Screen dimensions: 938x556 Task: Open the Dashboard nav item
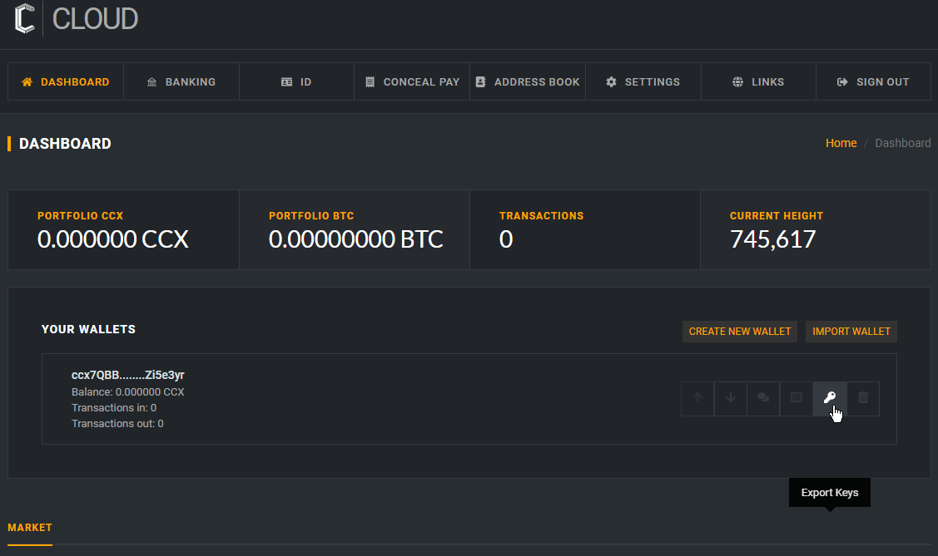click(66, 82)
